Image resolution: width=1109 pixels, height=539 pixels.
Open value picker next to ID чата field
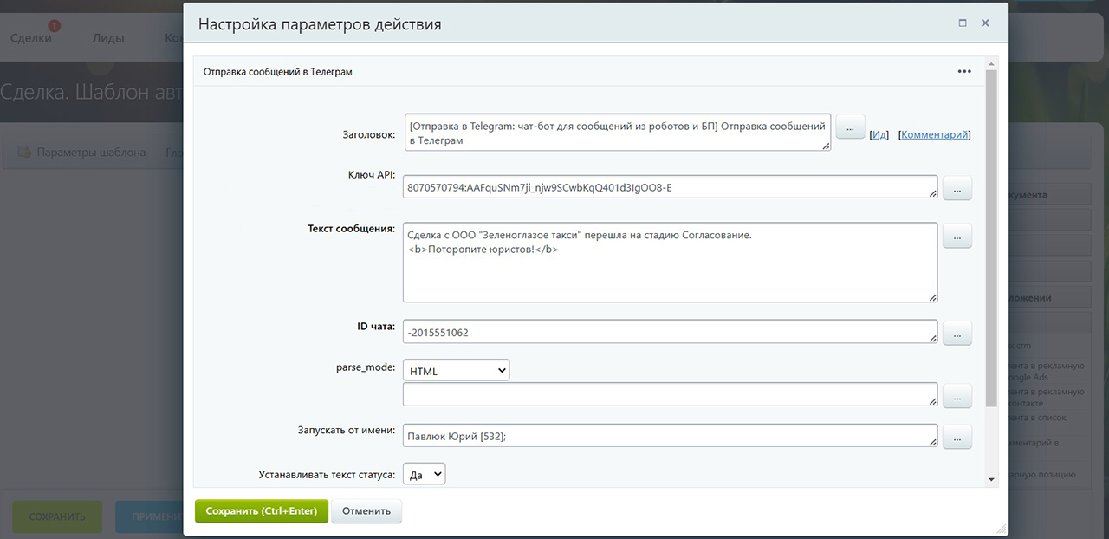tap(957, 333)
